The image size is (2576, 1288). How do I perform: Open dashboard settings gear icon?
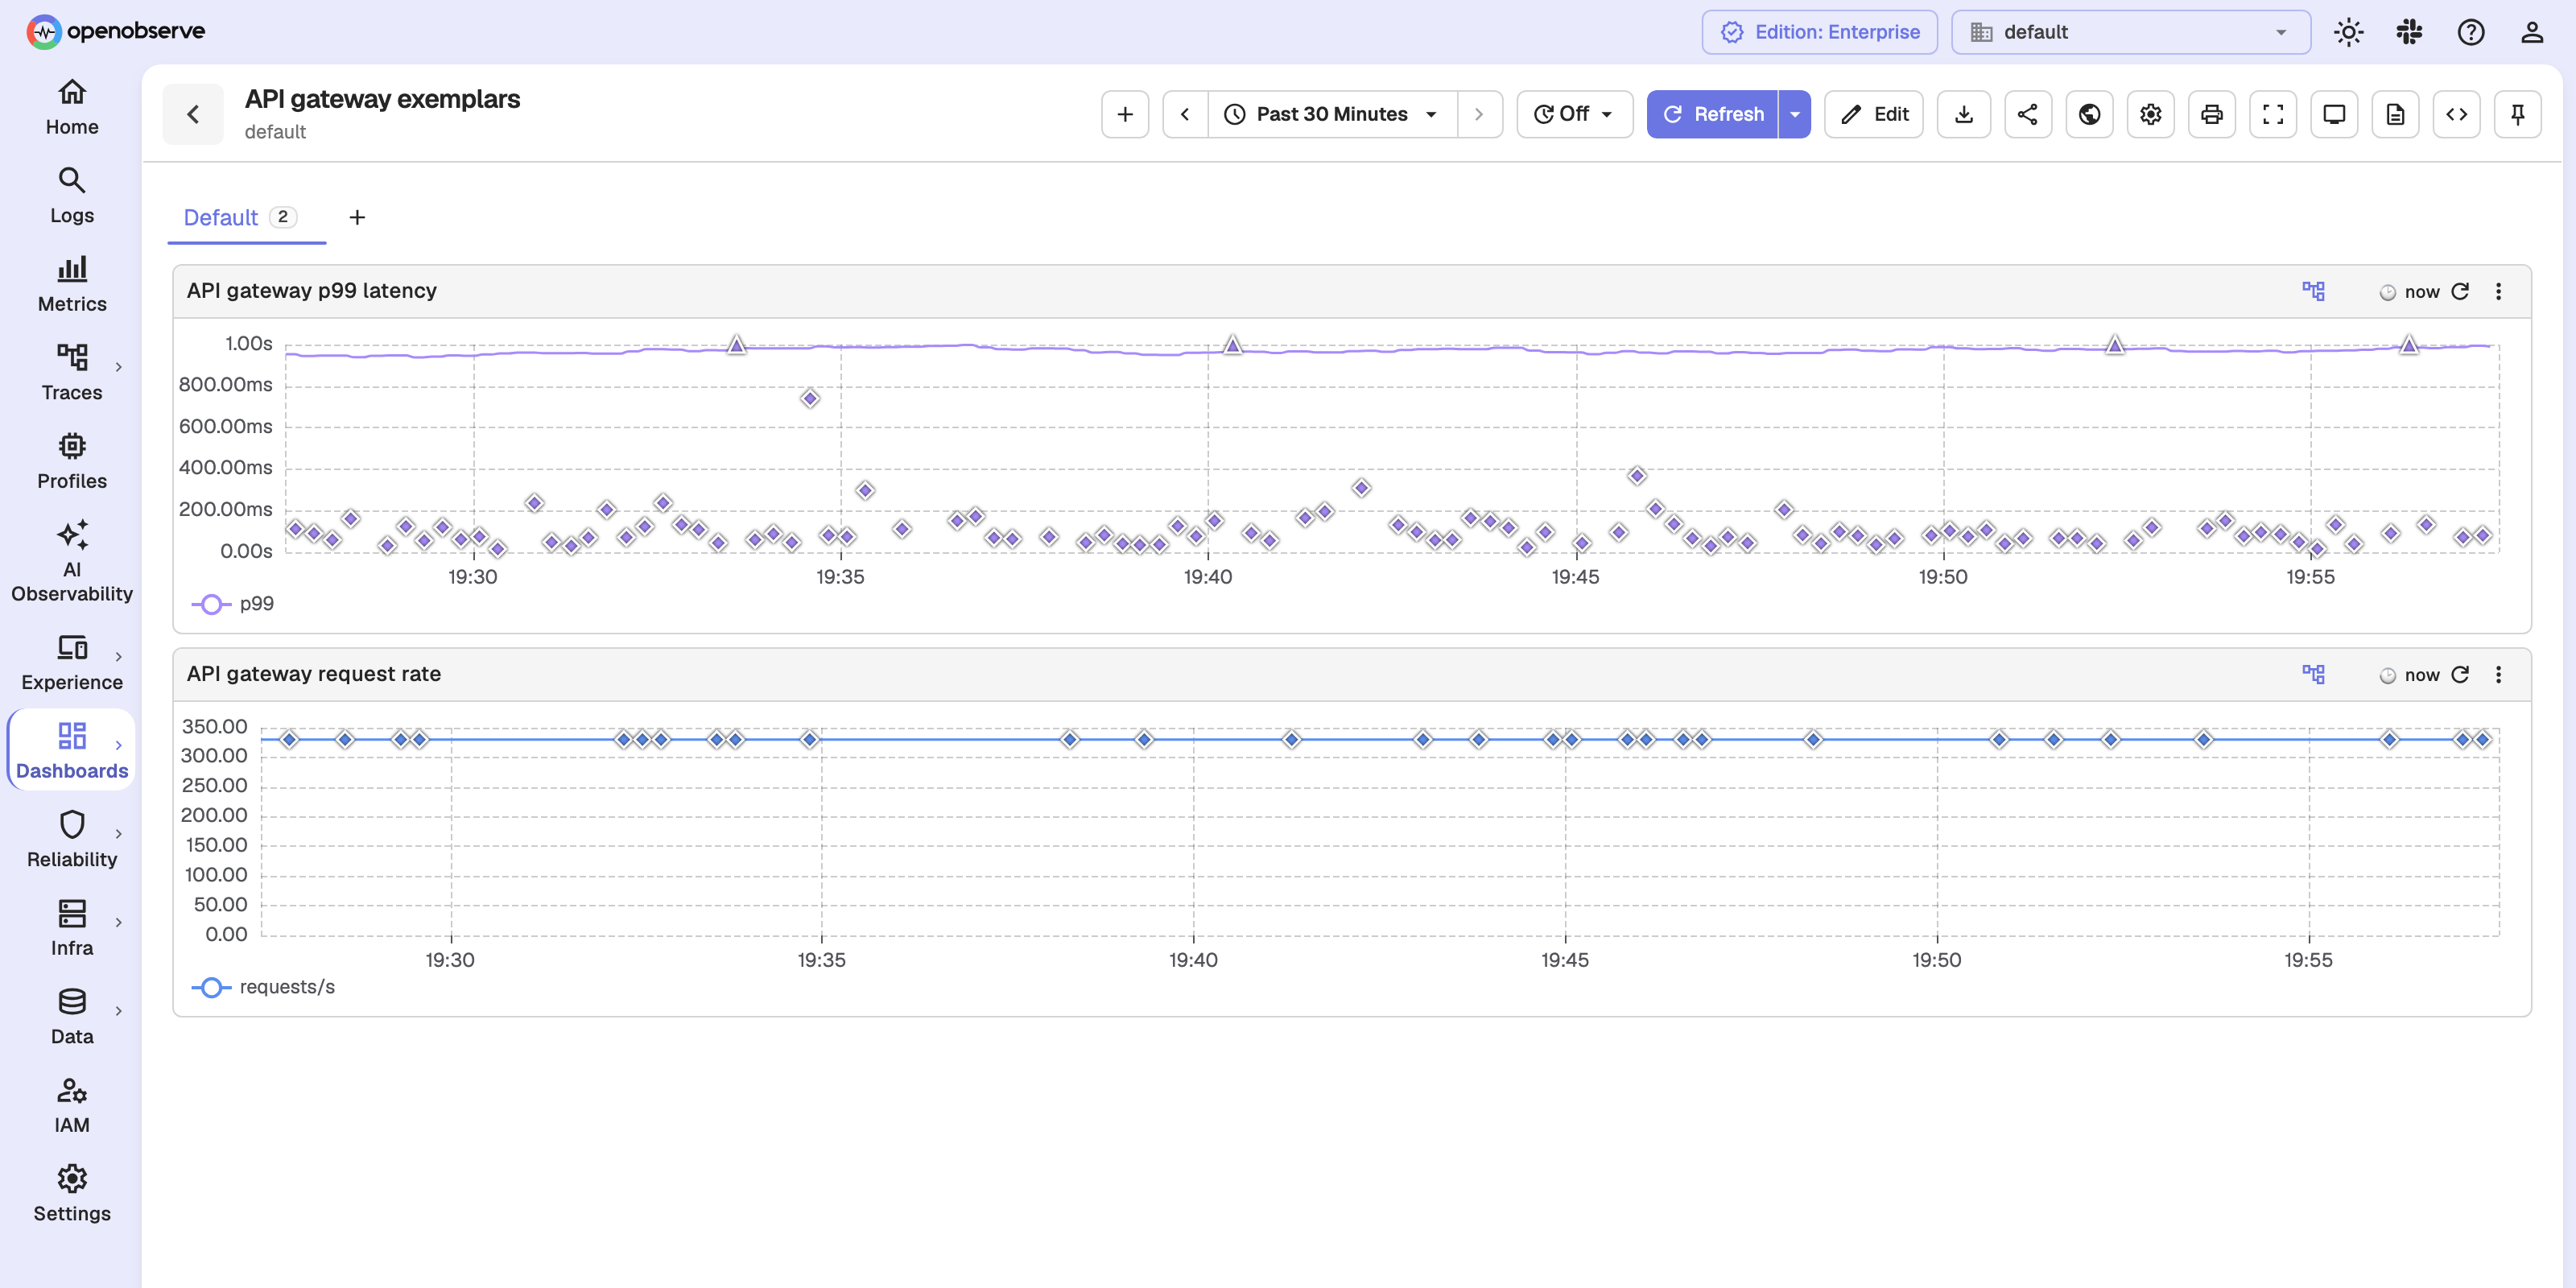coord(2150,114)
